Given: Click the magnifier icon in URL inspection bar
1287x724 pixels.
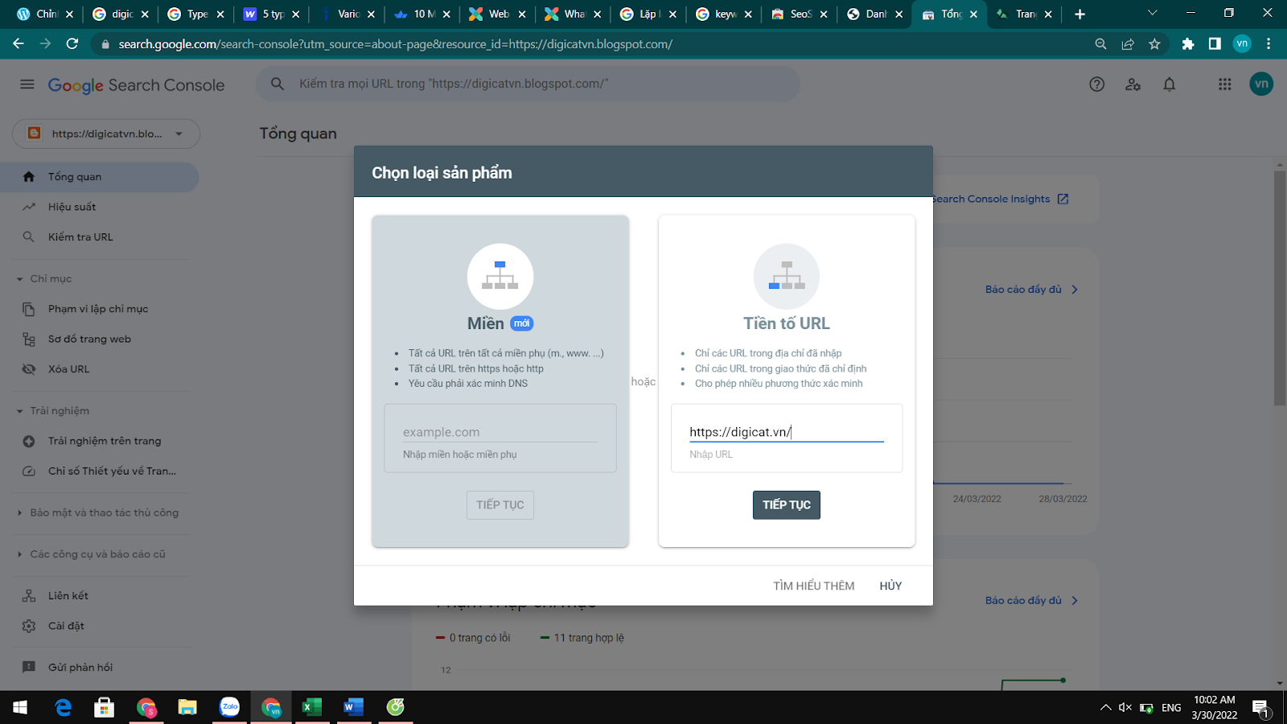Looking at the screenshot, I should tap(278, 84).
